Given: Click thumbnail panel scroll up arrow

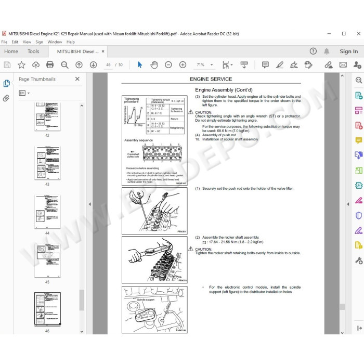Looking at the screenshot, I should 82,106.
